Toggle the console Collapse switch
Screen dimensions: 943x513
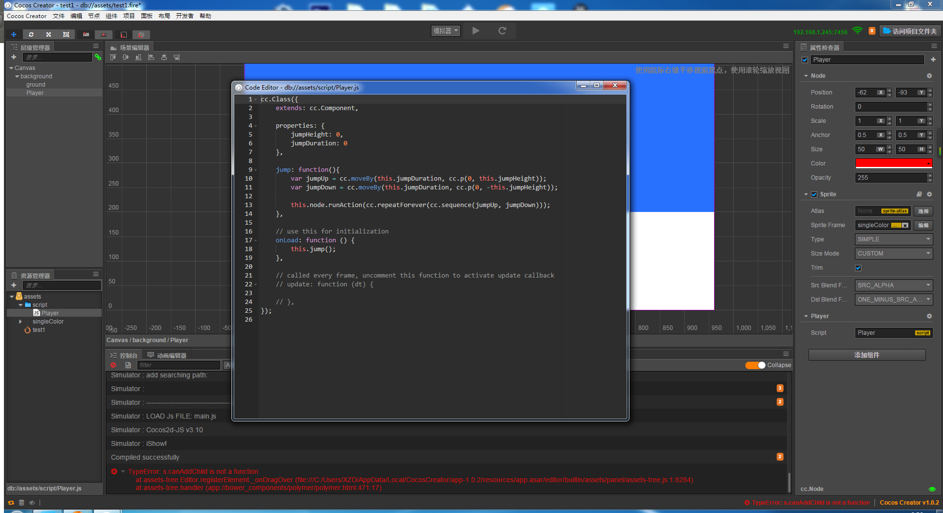[755, 365]
